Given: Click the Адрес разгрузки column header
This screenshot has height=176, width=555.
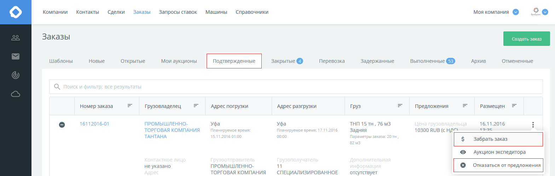Looking at the screenshot, I should pos(297,106).
